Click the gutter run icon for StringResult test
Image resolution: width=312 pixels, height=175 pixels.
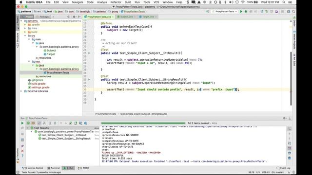(89, 80)
